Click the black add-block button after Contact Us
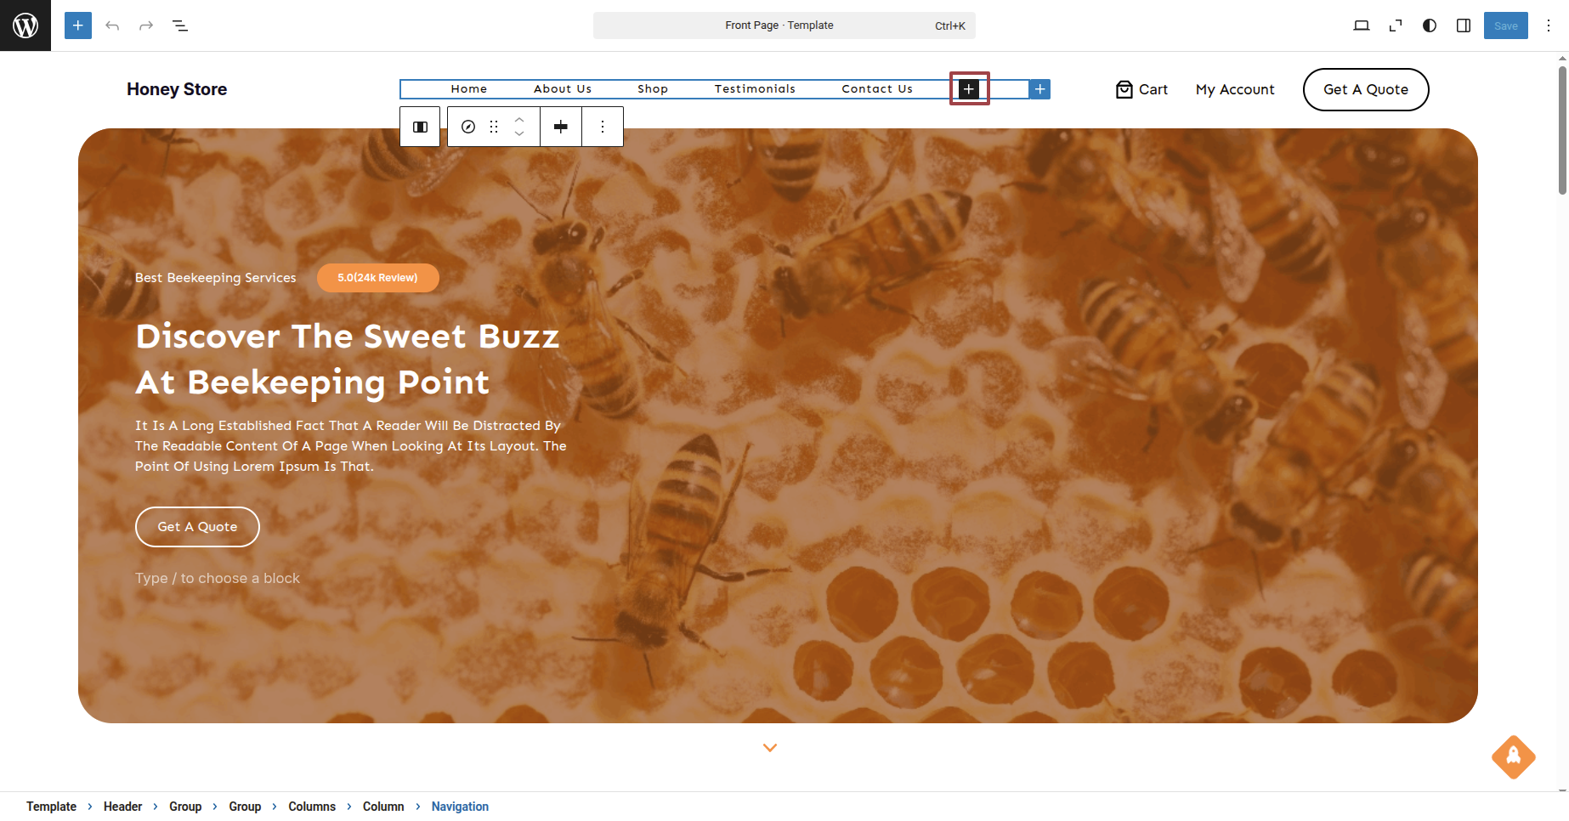 point(969,89)
